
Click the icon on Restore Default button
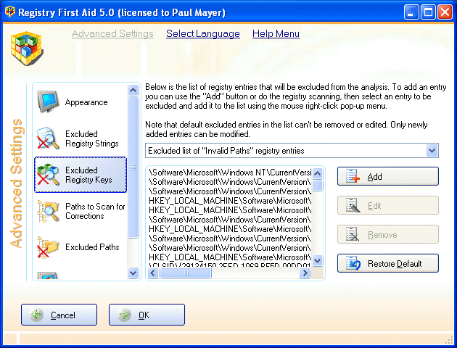click(354, 263)
